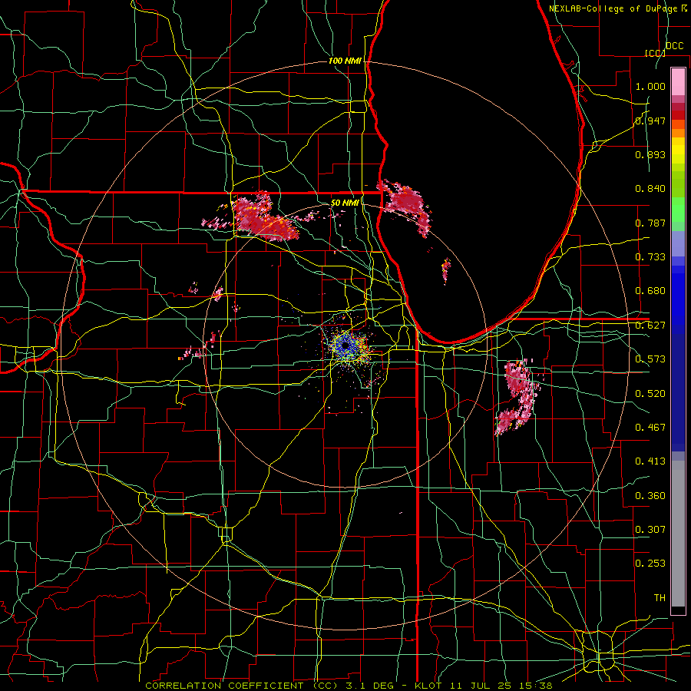This screenshot has height=691, width=691.
Task: Select the 0.520 scale value
Action: click(650, 394)
